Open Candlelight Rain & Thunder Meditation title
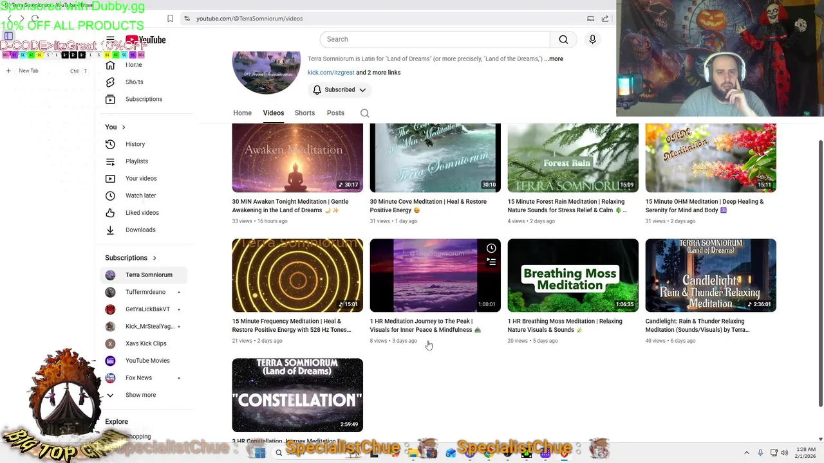 698,325
